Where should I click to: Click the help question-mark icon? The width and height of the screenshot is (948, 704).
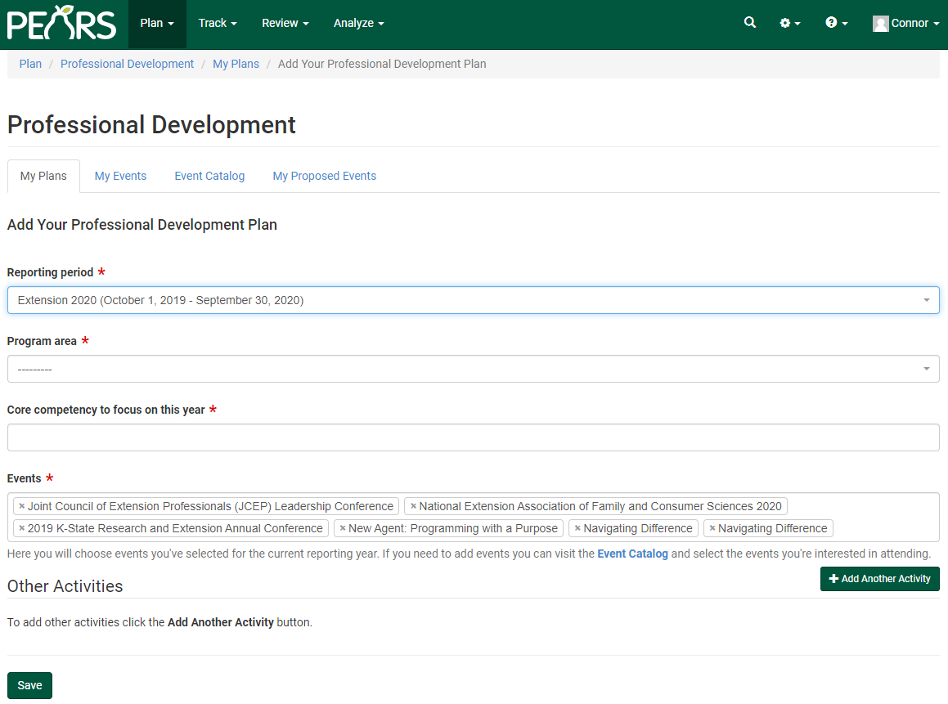click(833, 23)
